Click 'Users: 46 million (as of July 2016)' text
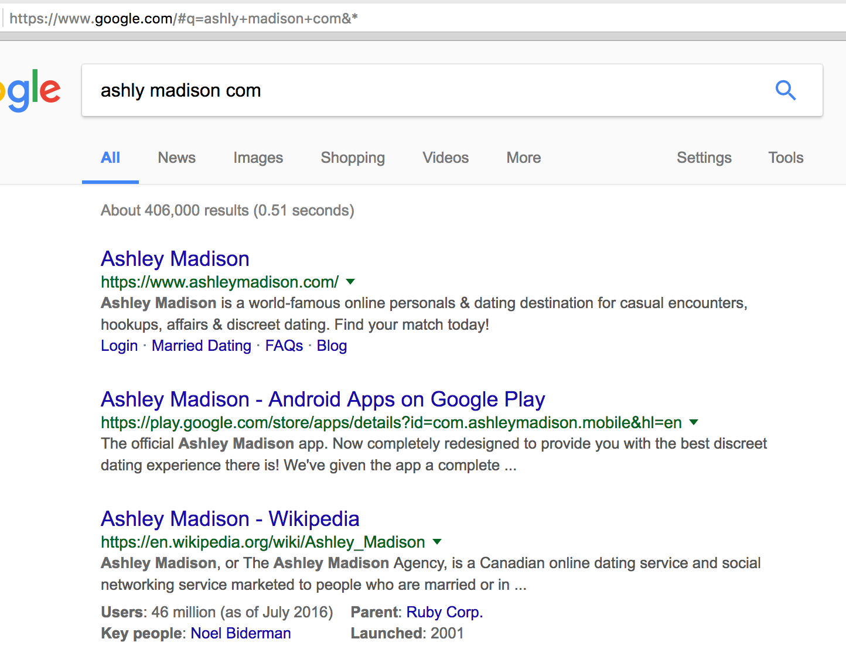This screenshot has width=846, height=656. click(x=217, y=612)
